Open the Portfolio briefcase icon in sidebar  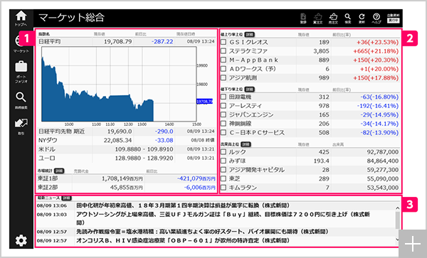pos(21,72)
